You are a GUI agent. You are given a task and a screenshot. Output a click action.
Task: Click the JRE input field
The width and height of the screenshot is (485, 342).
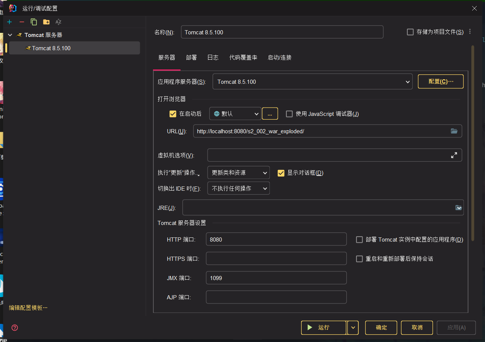(323, 207)
